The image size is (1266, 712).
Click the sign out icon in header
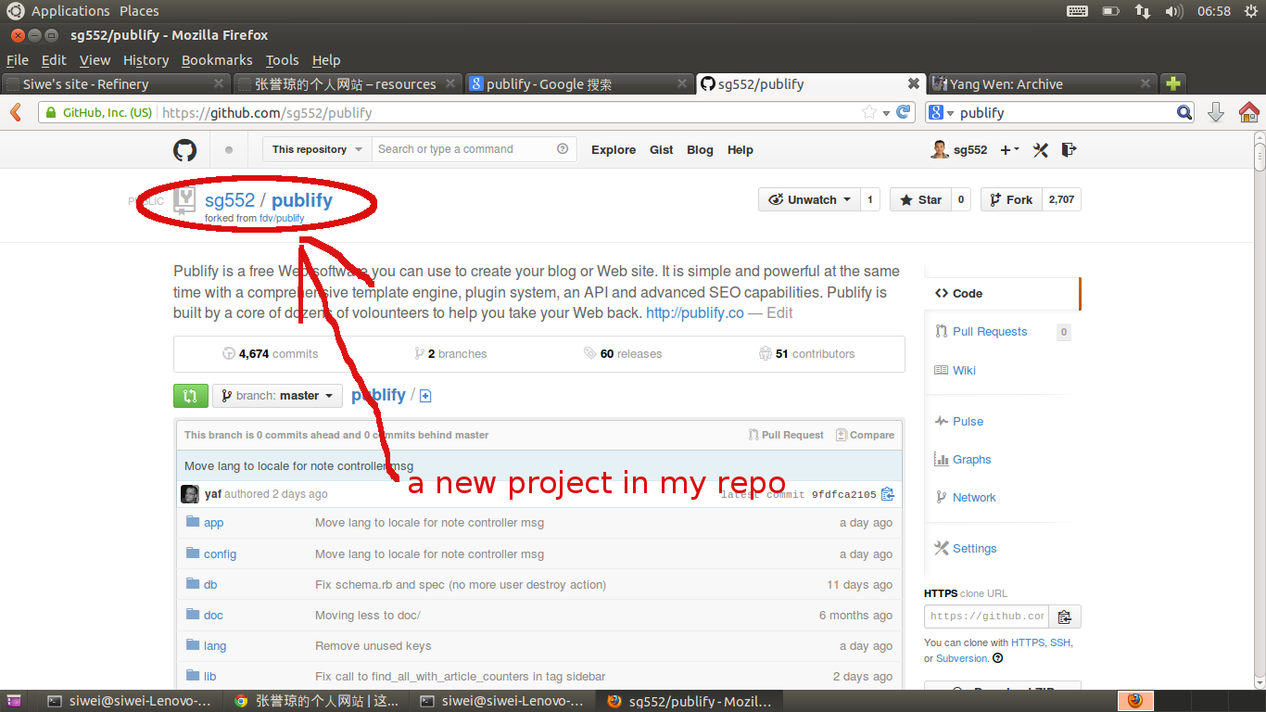(x=1068, y=149)
